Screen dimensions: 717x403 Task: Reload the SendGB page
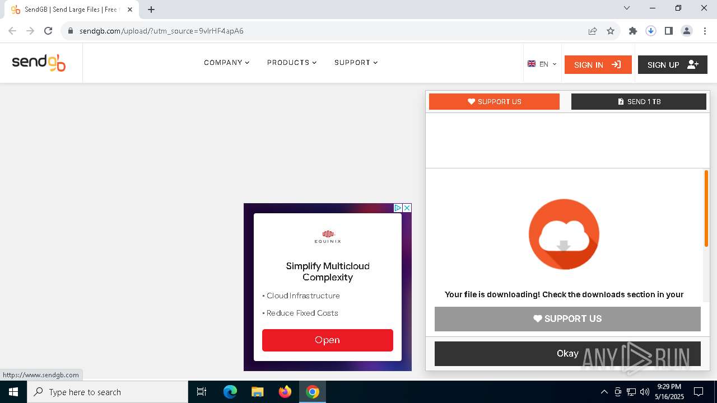tap(48, 31)
